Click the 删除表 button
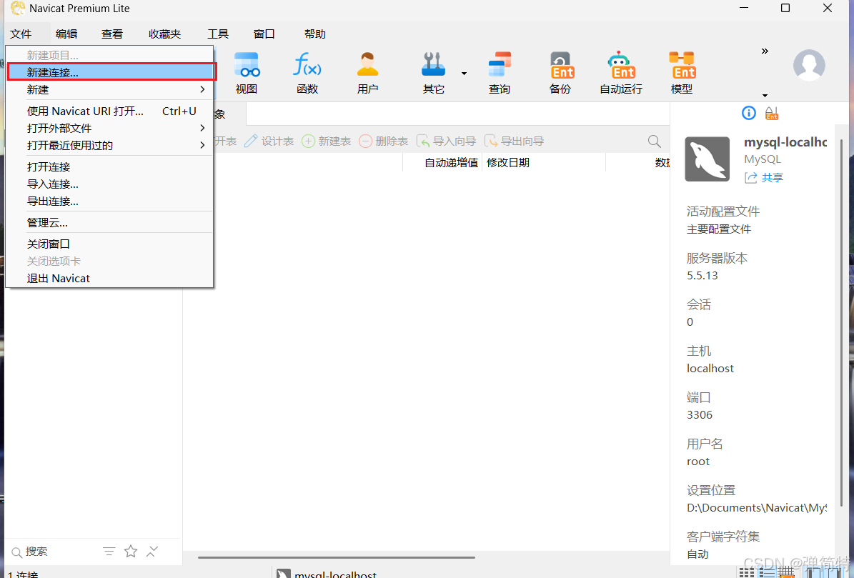Image resolution: width=854 pixels, height=578 pixels. coord(384,141)
